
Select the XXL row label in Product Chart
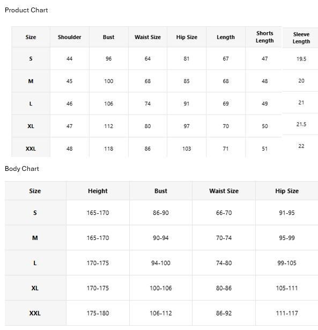coord(31,147)
